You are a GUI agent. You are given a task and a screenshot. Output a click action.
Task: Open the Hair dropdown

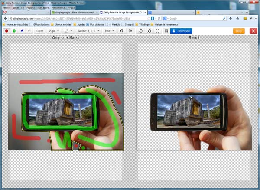(109, 31)
